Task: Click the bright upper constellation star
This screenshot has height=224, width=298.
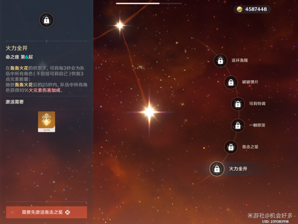Action: (120, 25)
